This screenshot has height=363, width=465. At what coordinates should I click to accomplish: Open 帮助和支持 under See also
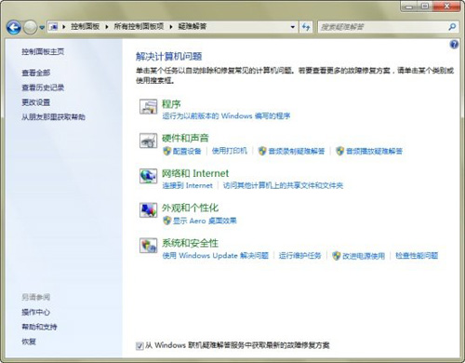pyautogui.click(x=39, y=327)
